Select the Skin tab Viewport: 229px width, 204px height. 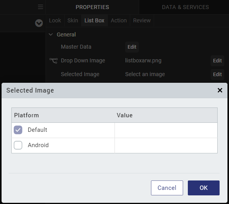[73, 20]
